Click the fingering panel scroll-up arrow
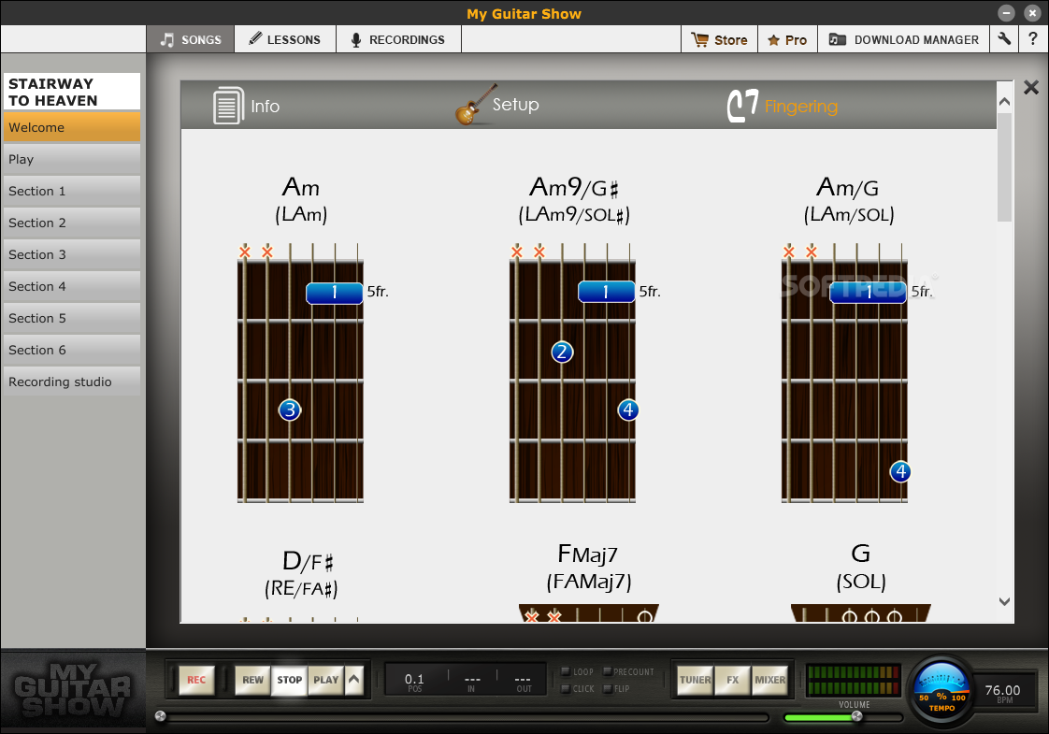Viewport: 1049px width, 734px height. tap(1004, 101)
